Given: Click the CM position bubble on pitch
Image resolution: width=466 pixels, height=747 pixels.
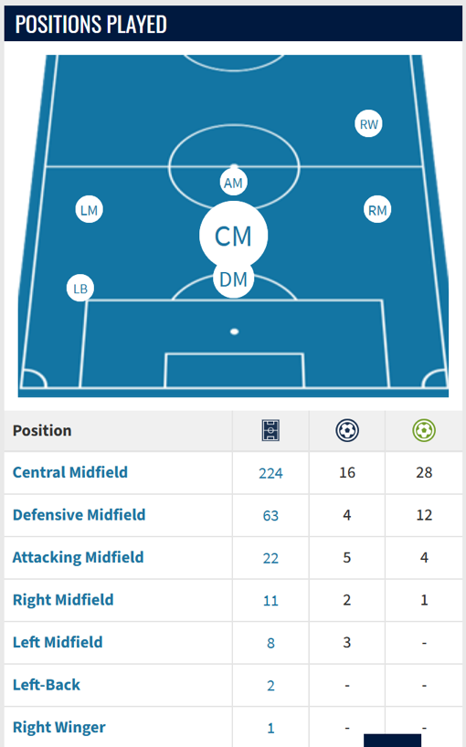Looking at the screenshot, I should (234, 236).
